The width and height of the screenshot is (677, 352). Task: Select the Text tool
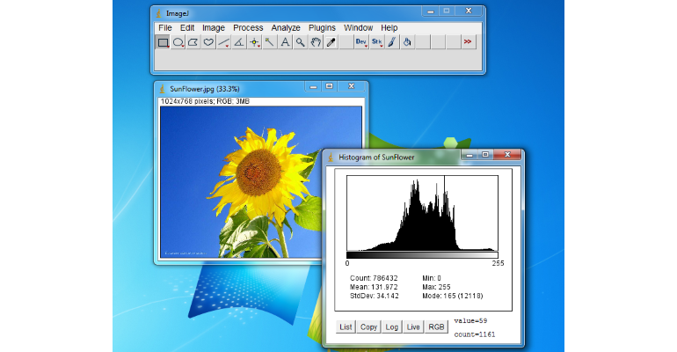pyautogui.click(x=285, y=42)
